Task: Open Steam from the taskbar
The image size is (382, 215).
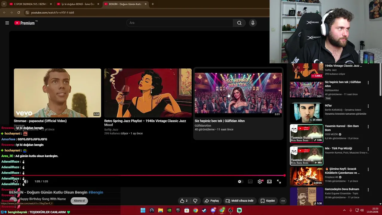Action: click(204, 211)
